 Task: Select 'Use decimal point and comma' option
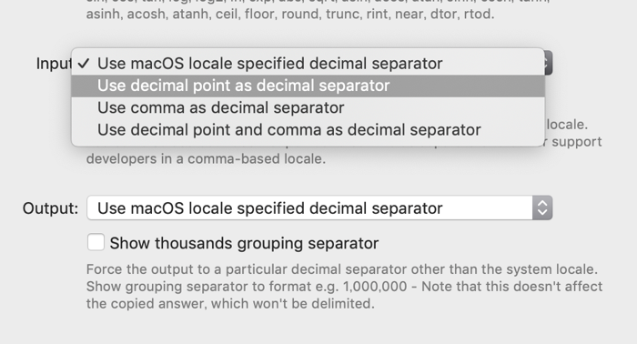click(308, 130)
